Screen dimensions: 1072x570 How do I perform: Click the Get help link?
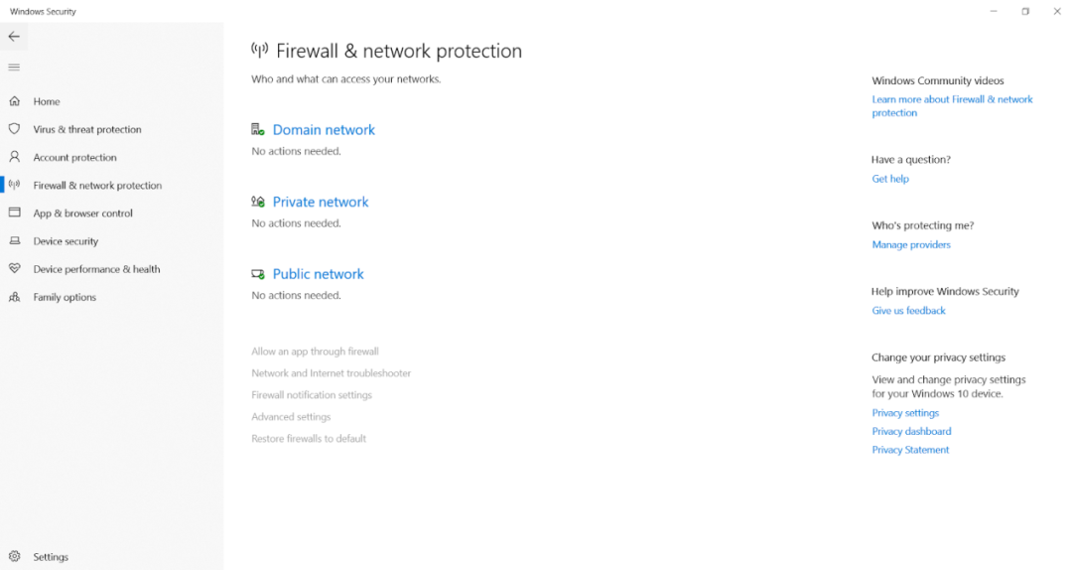point(890,179)
